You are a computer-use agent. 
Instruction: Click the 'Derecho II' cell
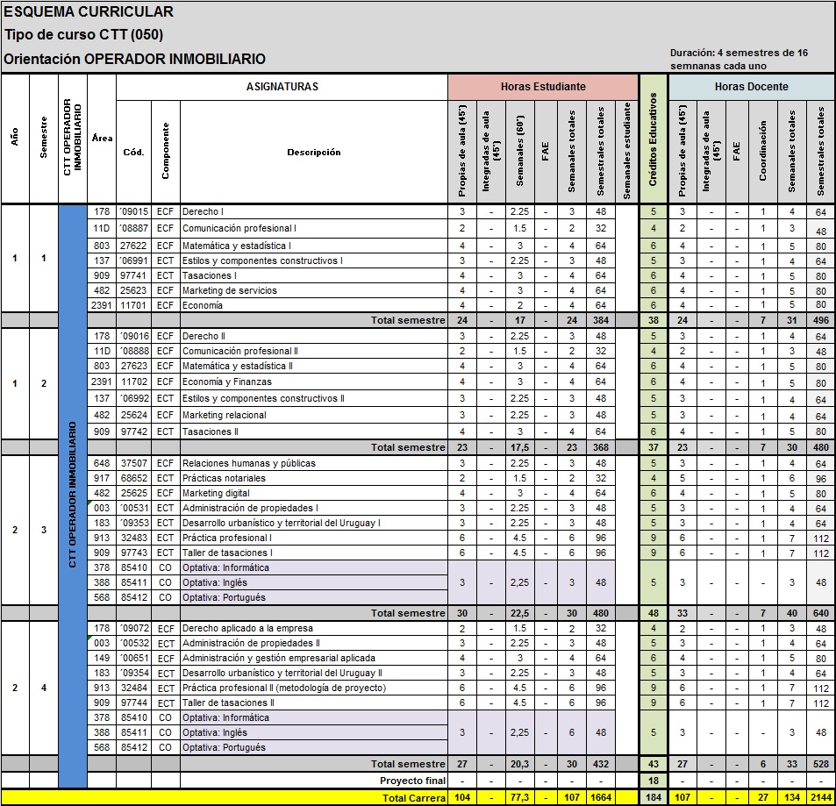(x=313, y=337)
